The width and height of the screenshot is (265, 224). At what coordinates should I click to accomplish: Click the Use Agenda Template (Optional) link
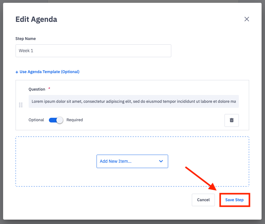click(50, 72)
